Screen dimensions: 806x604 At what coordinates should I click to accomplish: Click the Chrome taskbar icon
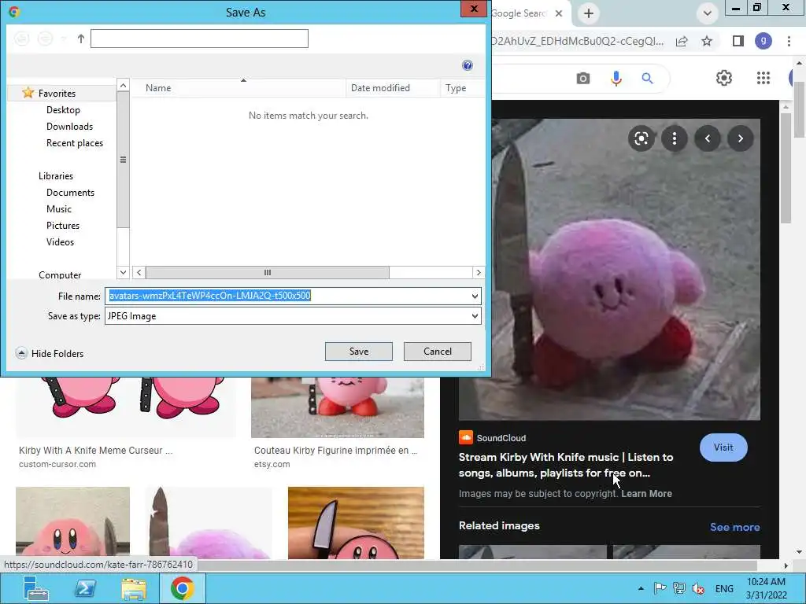point(182,588)
